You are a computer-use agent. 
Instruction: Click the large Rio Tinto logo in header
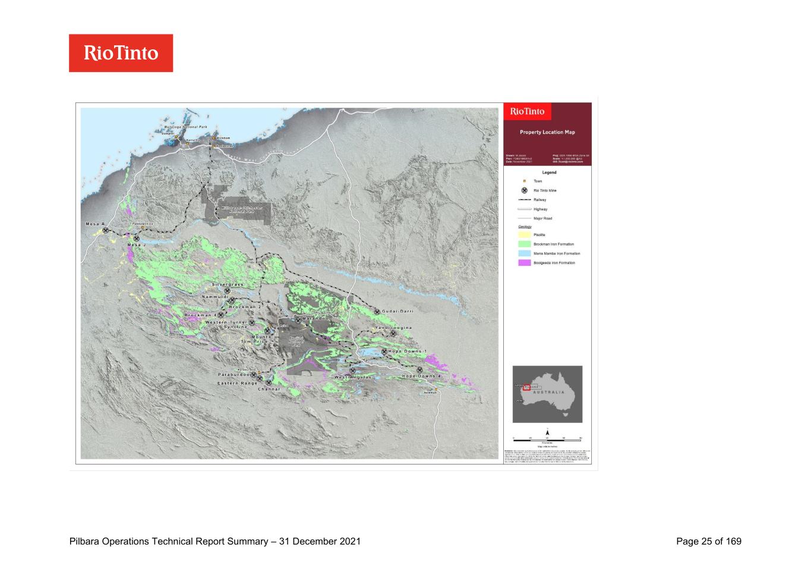click(x=121, y=53)
